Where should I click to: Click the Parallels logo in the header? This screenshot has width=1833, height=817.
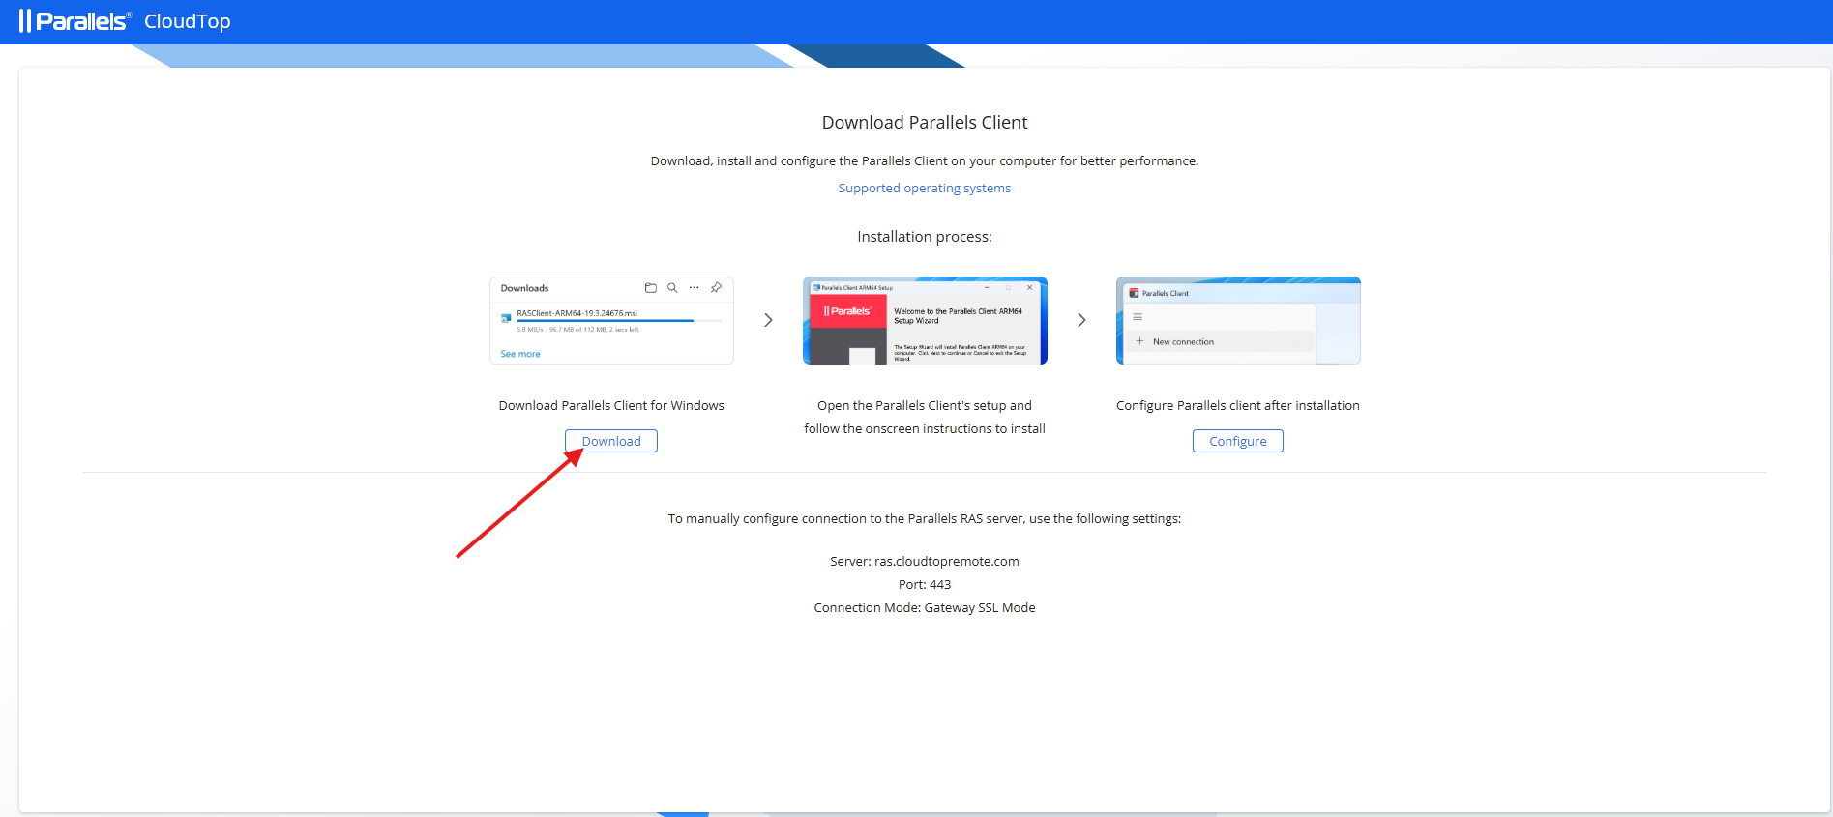(x=75, y=21)
